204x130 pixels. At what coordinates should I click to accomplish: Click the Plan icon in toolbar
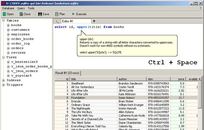(x=56, y=14)
